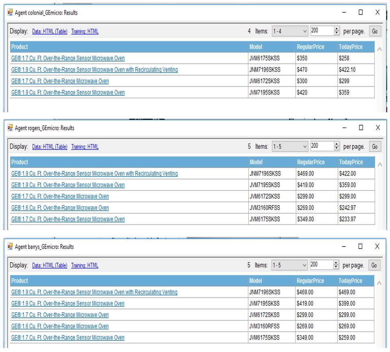Close the barrys_GEmicro results window

pos(377,246)
